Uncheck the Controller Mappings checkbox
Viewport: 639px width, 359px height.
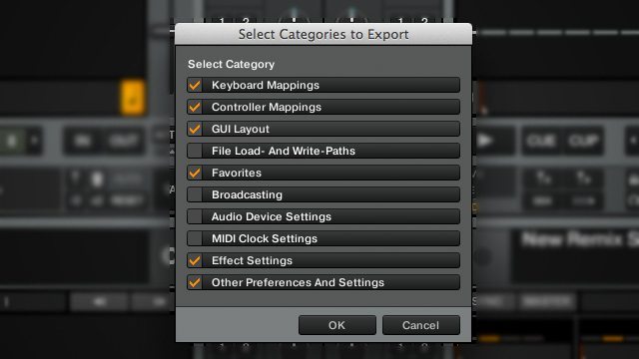(x=195, y=107)
